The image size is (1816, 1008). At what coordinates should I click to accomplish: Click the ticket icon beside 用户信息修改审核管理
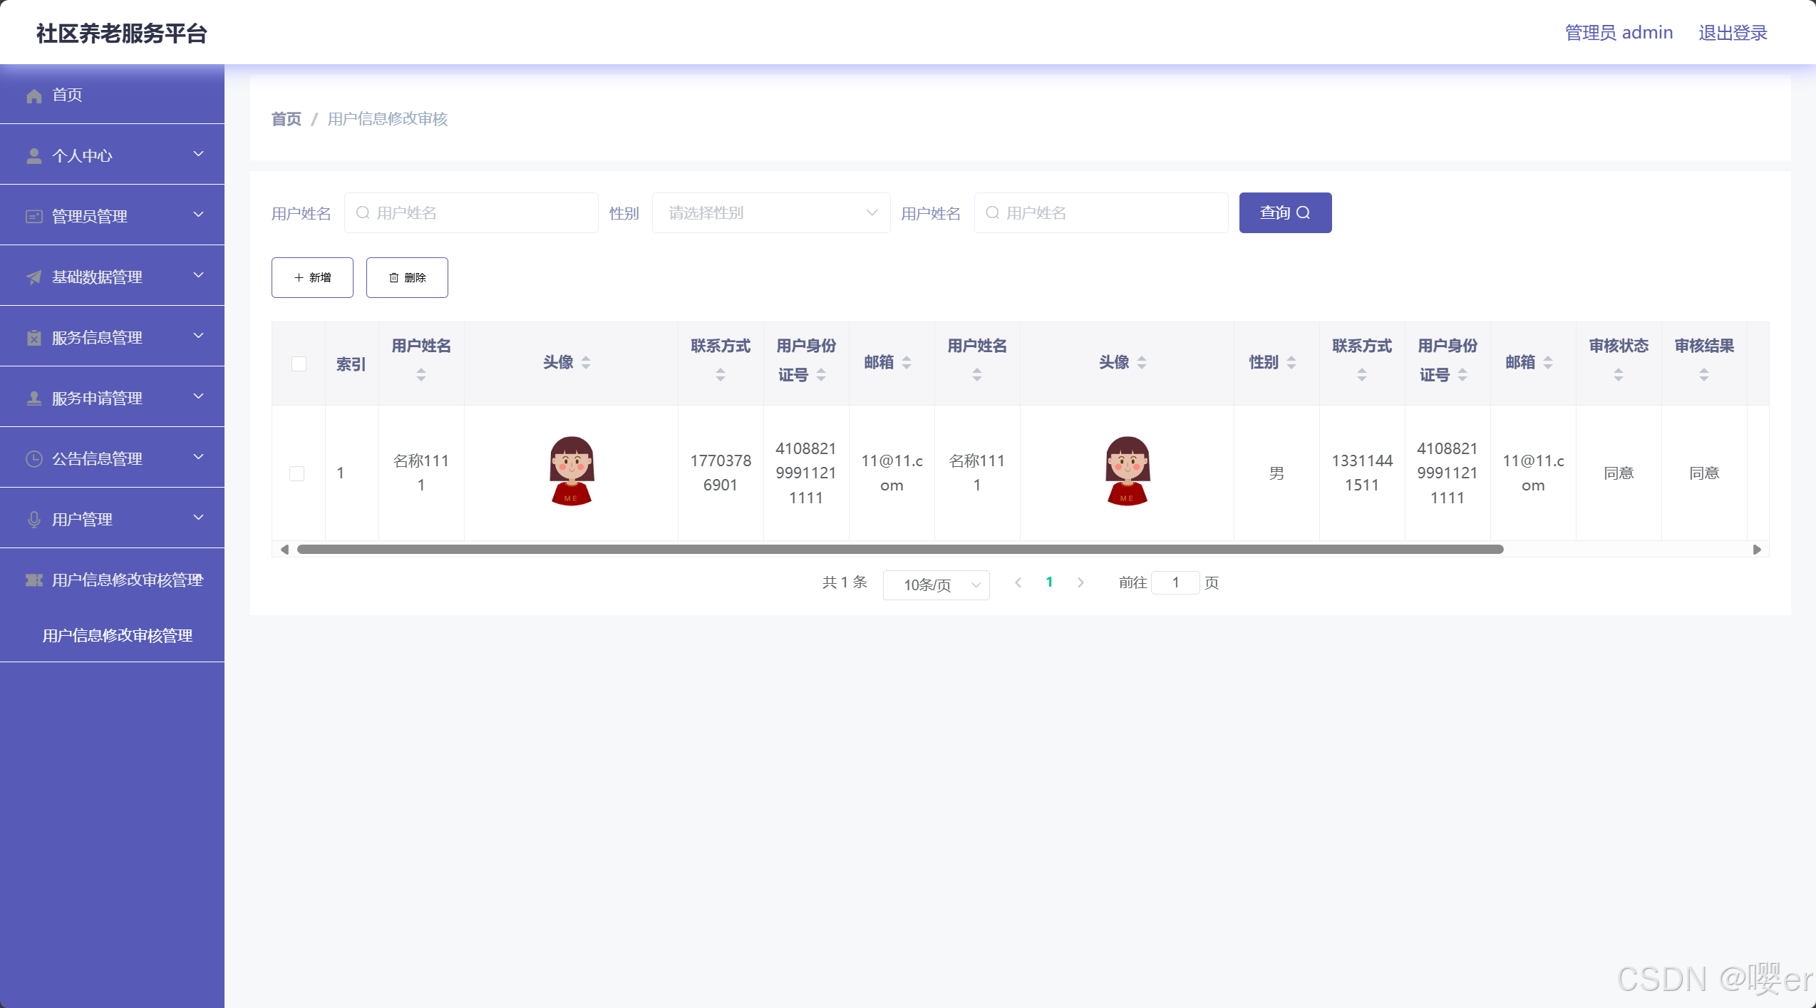click(x=33, y=580)
